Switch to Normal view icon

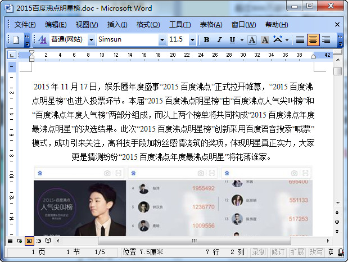click(x=10, y=241)
